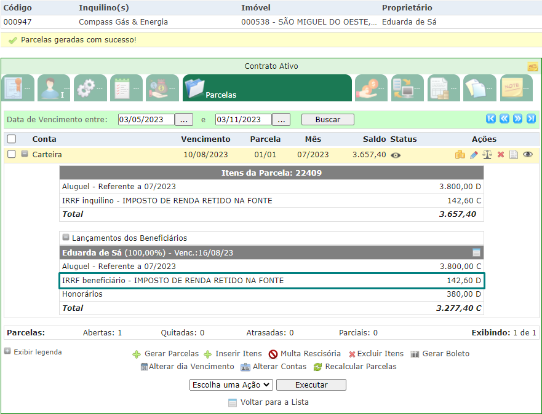Go to last page arrow
542x414 pixels.
click(x=531, y=119)
